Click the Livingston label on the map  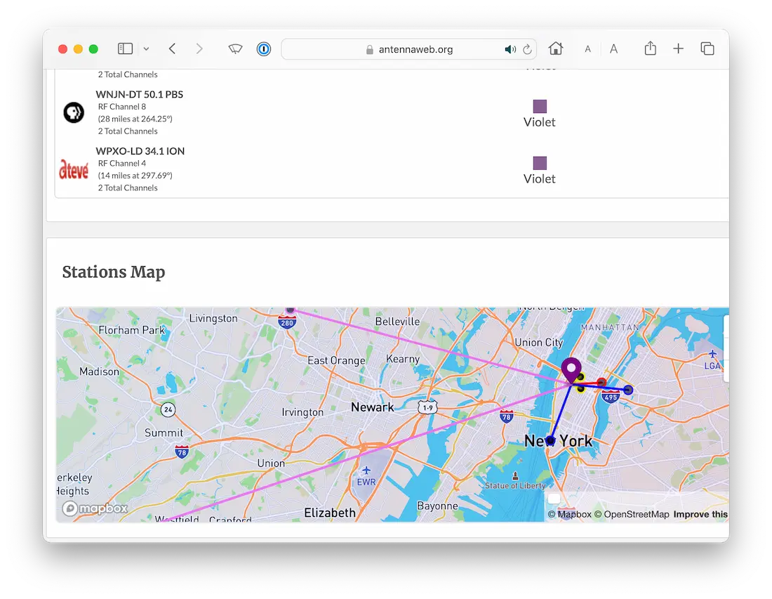coord(213,319)
